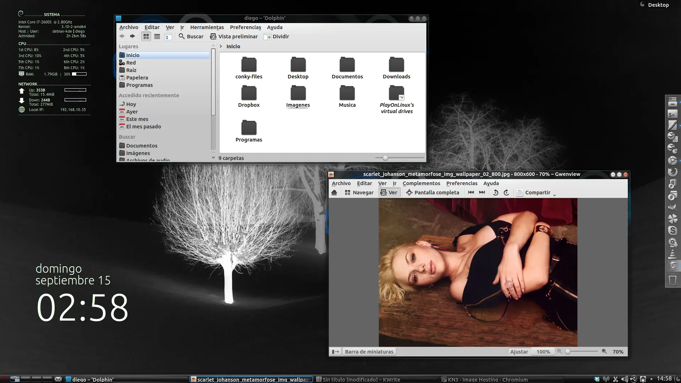
Task: Open the Compartir dropdown arrow
Action: (x=554, y=194)
